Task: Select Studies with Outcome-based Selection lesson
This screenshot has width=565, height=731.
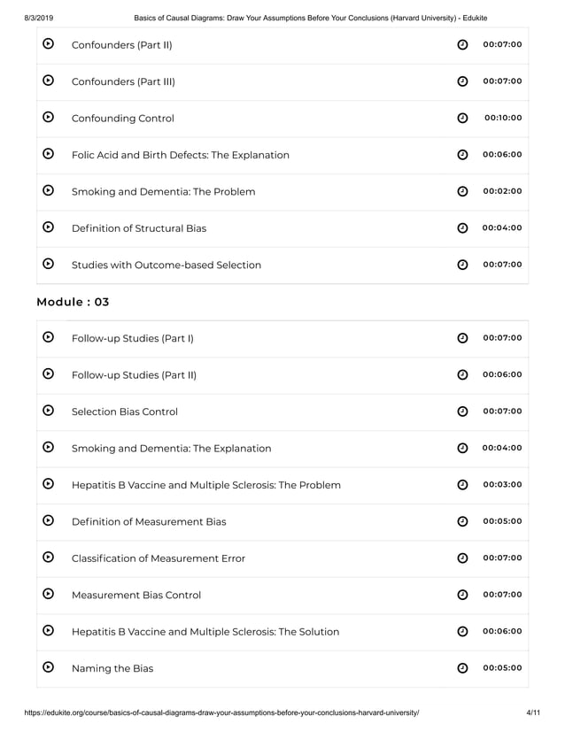Action: (x=166, y=265)
